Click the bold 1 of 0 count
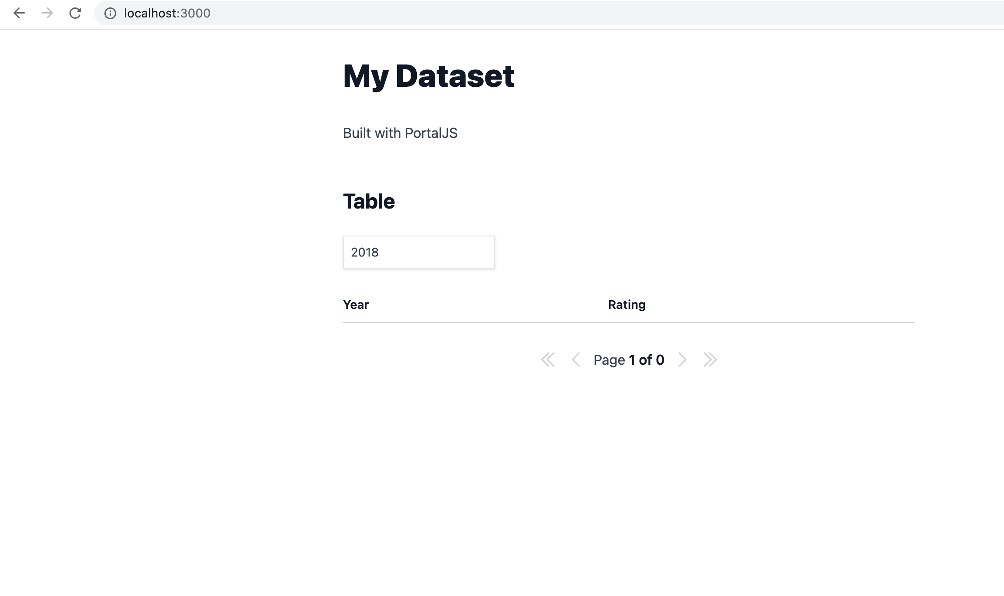This screenshot has width=1004, height=596. (647, 360)
